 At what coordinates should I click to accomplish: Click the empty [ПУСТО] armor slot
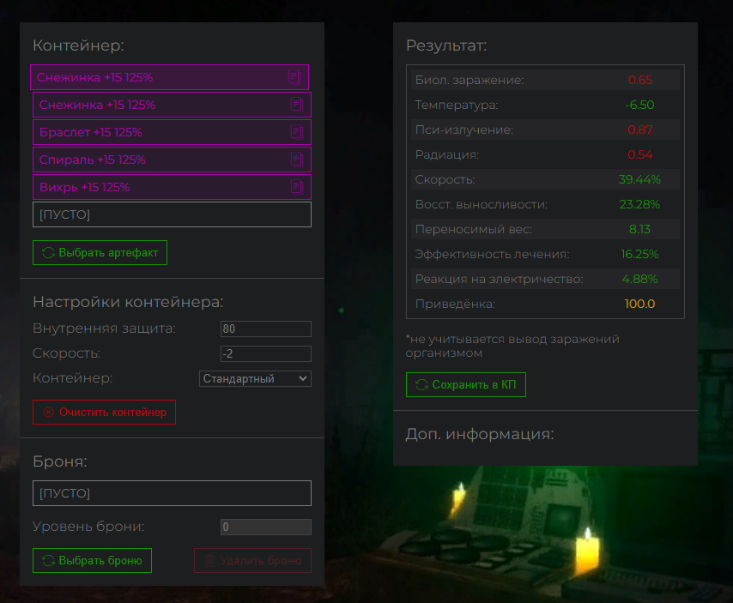point(172,493)
